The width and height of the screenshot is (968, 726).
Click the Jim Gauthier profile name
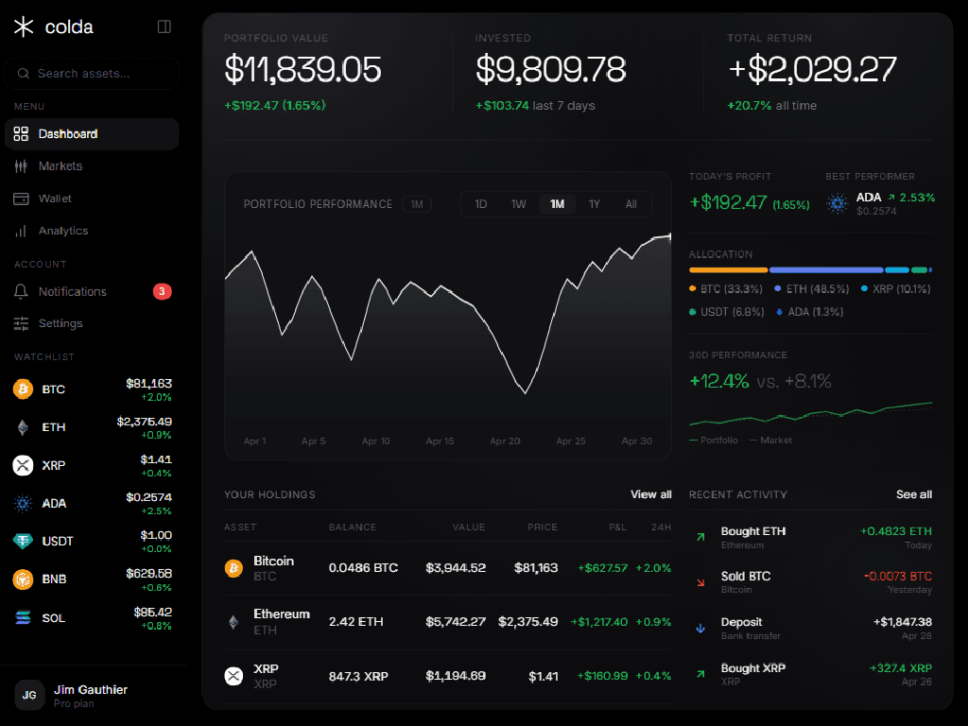coord(91,689)
